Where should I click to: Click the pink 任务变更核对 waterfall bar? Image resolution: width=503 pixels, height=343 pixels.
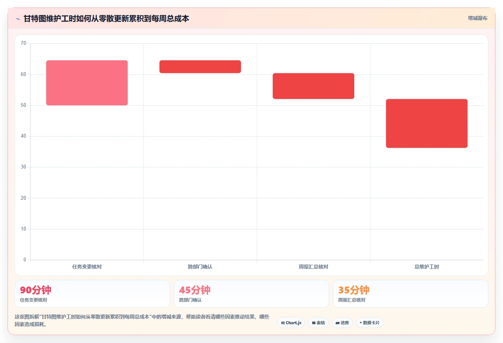point(87,83)
